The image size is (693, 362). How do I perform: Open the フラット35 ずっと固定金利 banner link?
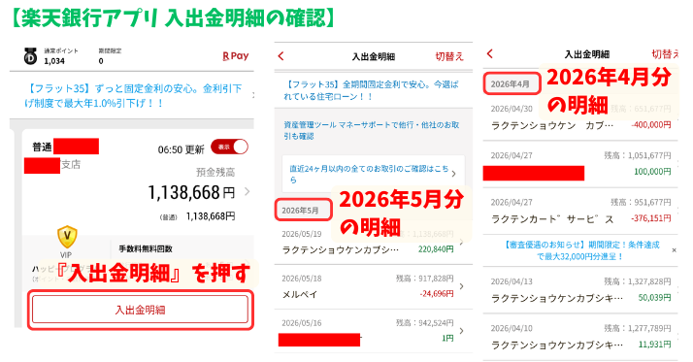point(134,96)
